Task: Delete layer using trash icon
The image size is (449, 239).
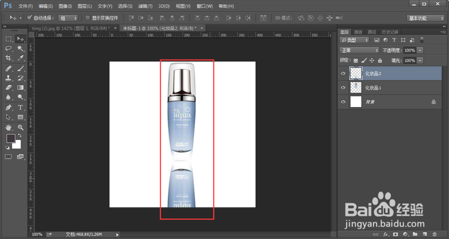Action: click(x=435, y=234)
